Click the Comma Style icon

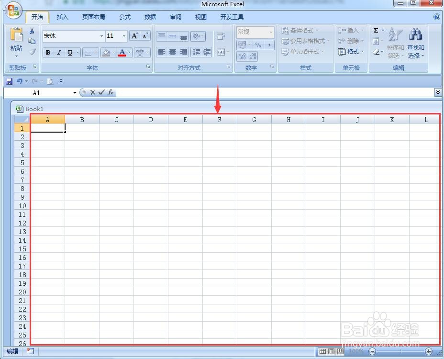coord(269,45)
